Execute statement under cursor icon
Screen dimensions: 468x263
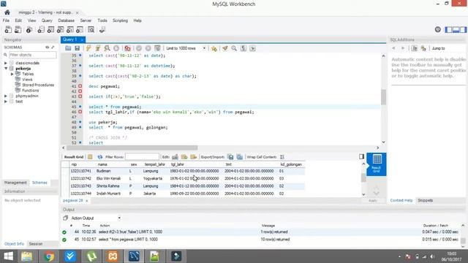(97, 48)
